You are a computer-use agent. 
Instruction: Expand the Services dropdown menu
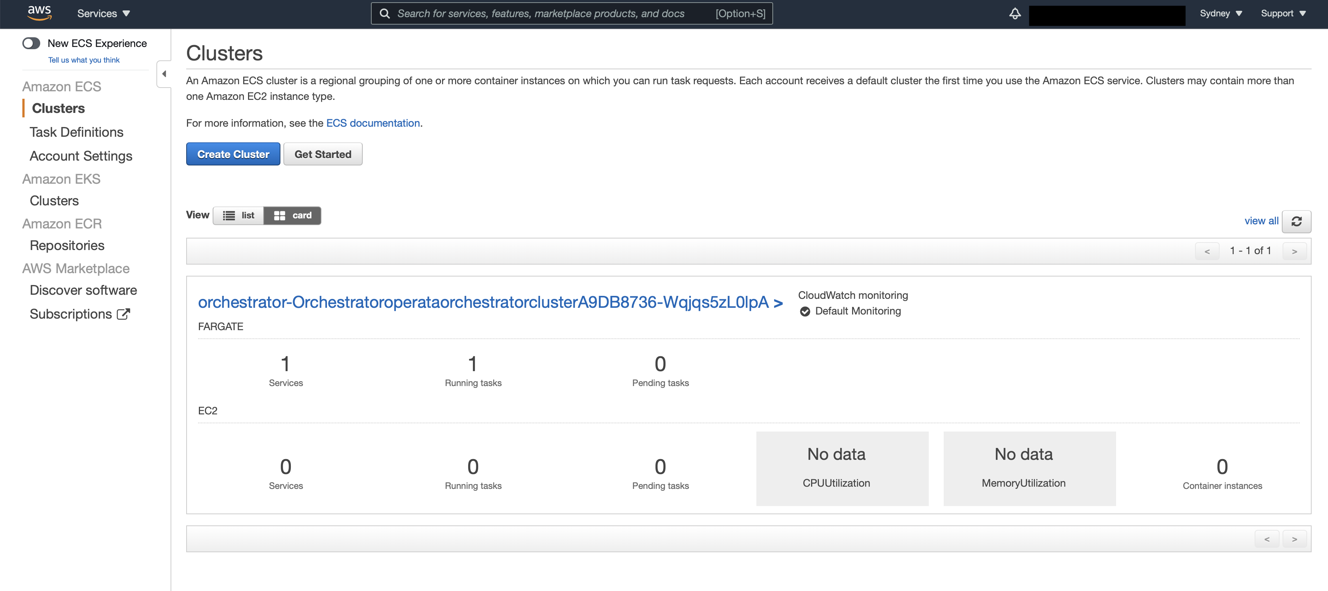[103, 14]
